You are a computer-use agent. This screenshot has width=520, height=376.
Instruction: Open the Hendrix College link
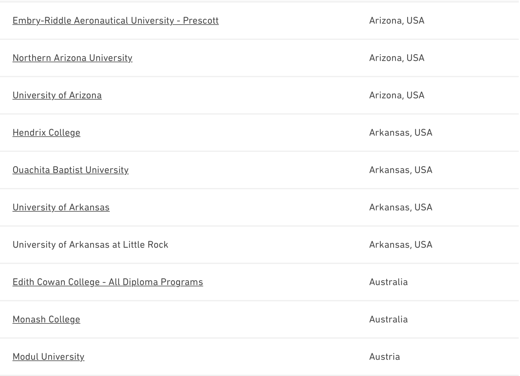tap(46, 133)
